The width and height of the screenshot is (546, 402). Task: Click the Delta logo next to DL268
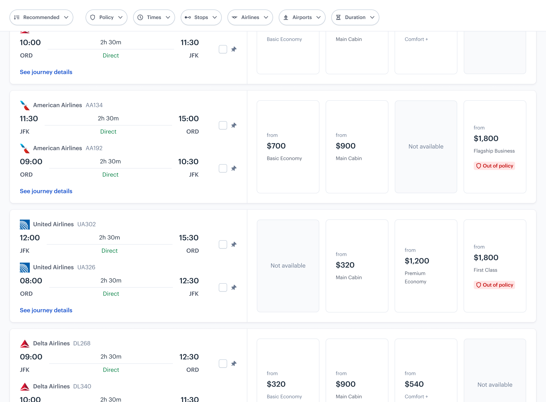click(x=25, y=344)
